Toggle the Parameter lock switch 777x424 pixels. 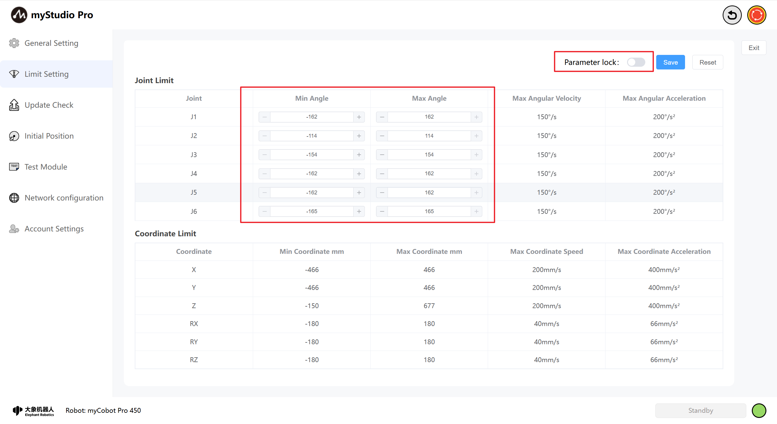(636, 62)
